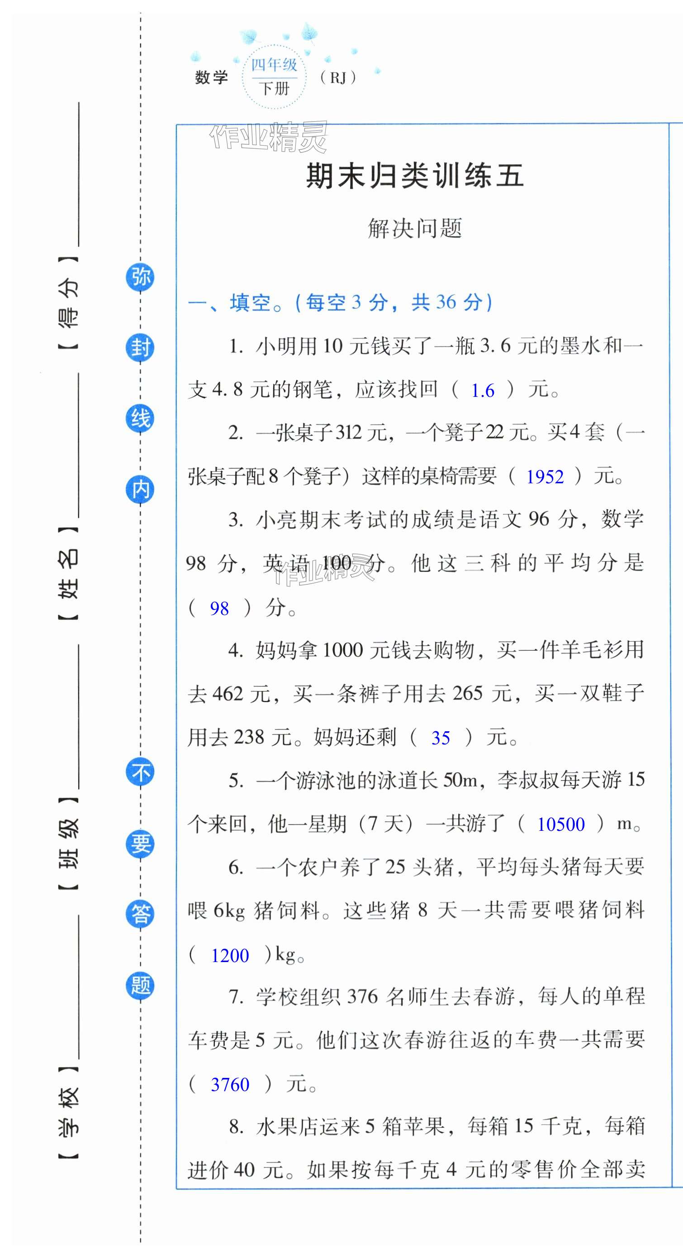Select the answer 1952 in question 2
The image size is (683, 1258).
tap(545, 477)
